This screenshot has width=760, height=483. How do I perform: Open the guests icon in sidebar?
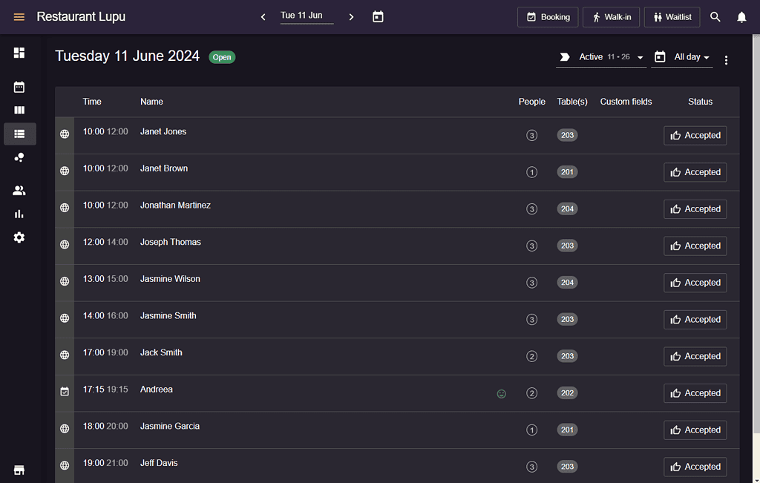pos(19,191)
